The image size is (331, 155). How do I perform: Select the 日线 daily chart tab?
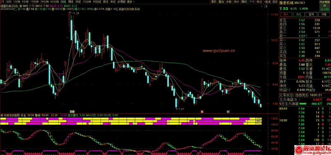(63, 2)
